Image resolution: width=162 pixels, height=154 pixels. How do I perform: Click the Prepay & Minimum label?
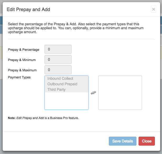22,60
